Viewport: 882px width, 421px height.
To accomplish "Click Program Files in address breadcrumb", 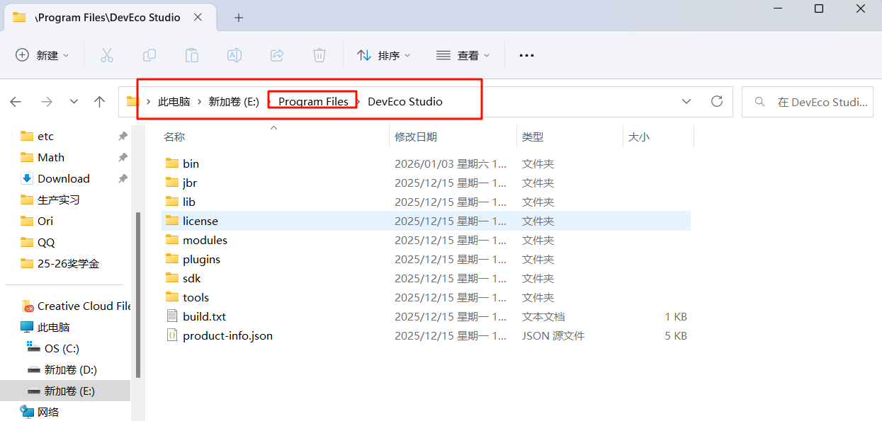I will coord(313,102).
